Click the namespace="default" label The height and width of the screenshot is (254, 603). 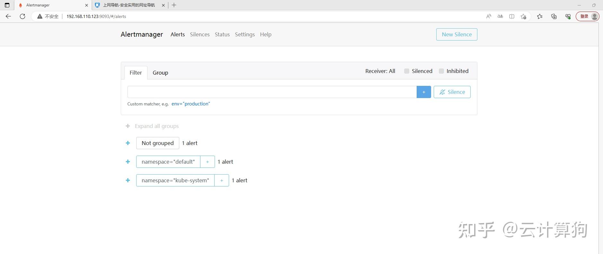point(168,162)
